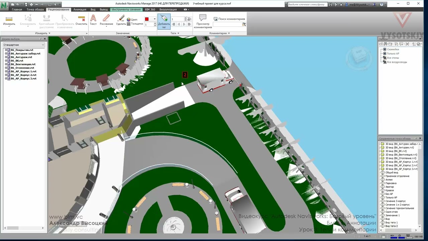Select the Все воздуховоды search set
This screenshot has width=428, height=241.
[397, 62]
